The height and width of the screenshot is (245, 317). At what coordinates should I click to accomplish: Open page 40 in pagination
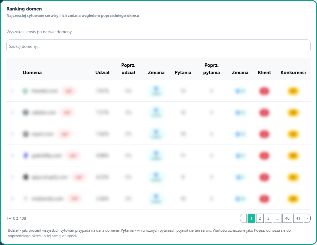287,218
